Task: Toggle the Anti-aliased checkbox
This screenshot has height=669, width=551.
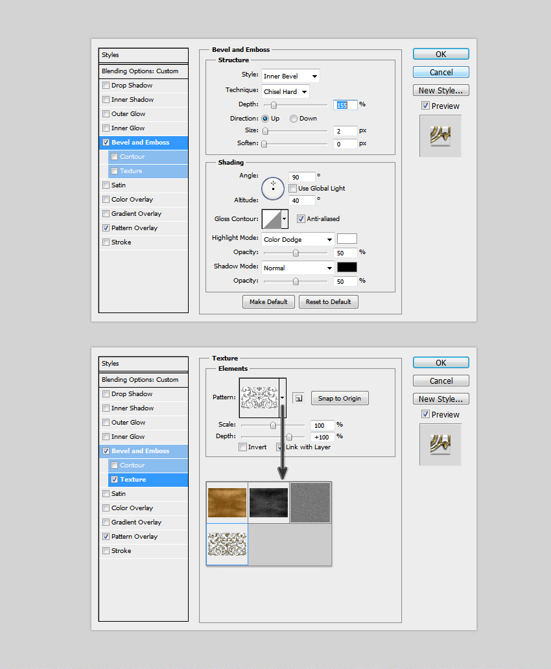Action: coord(301,219)
